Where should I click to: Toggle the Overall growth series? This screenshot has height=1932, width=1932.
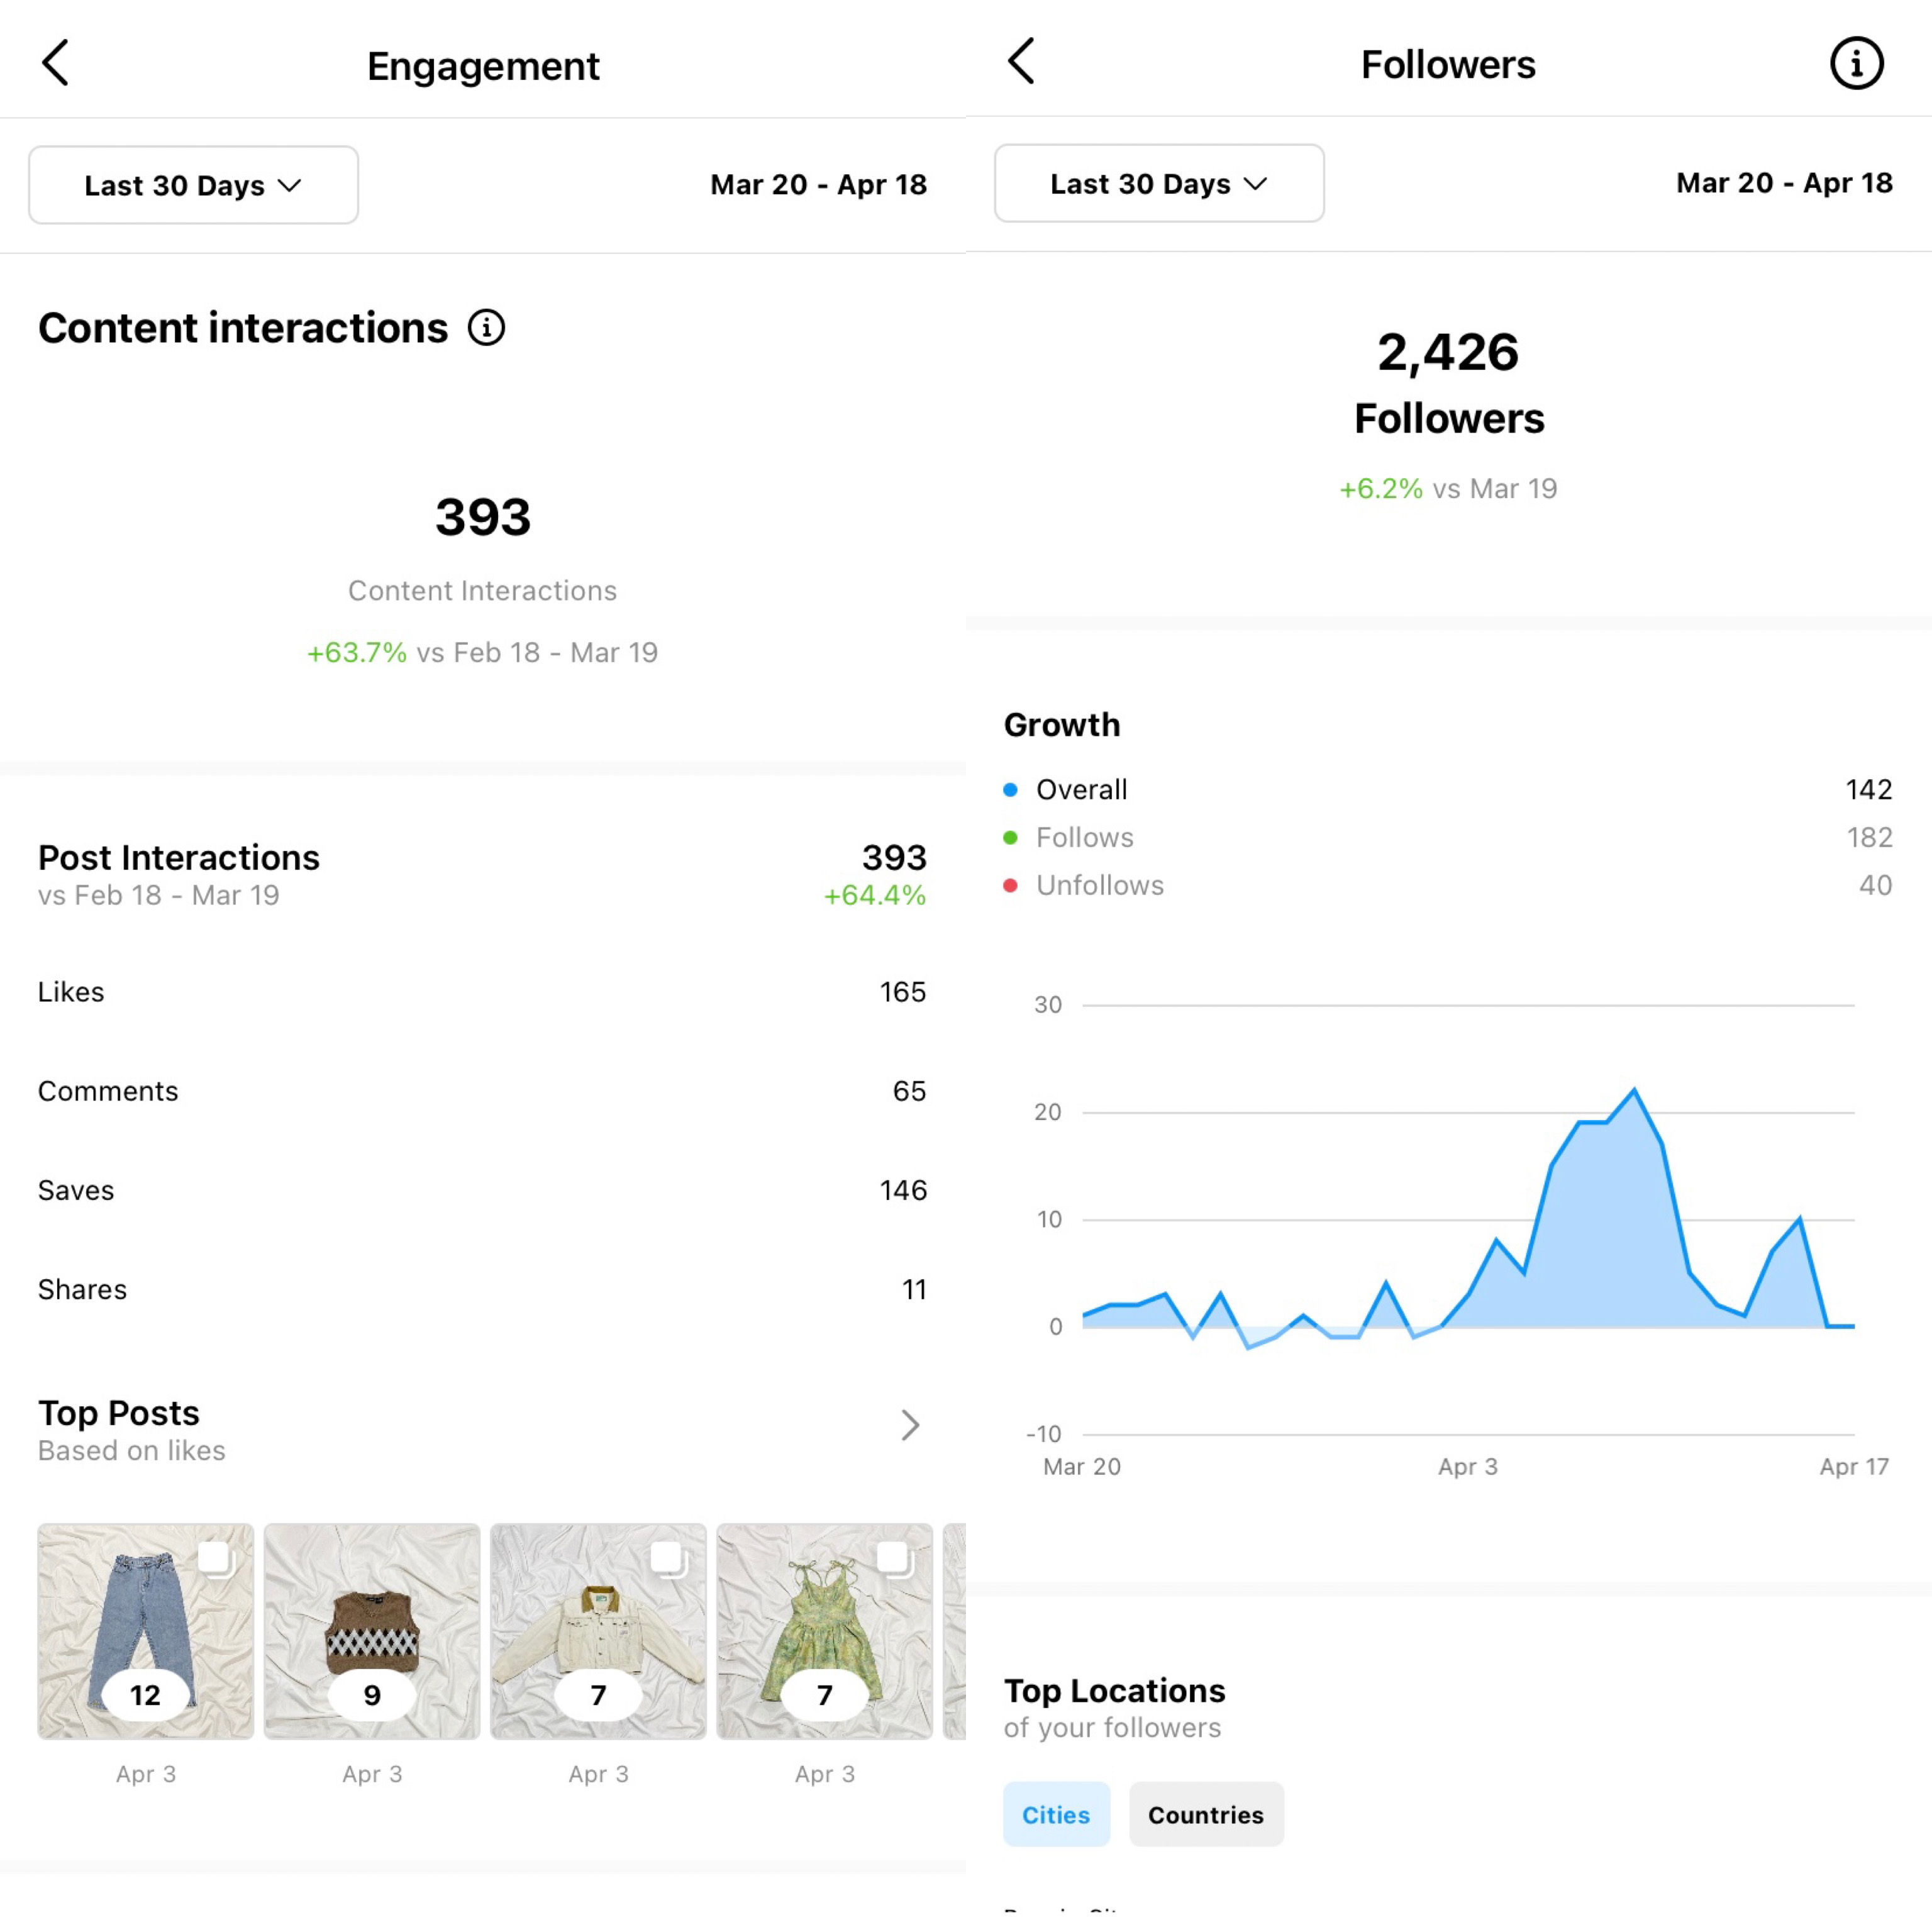(1081, 790)
